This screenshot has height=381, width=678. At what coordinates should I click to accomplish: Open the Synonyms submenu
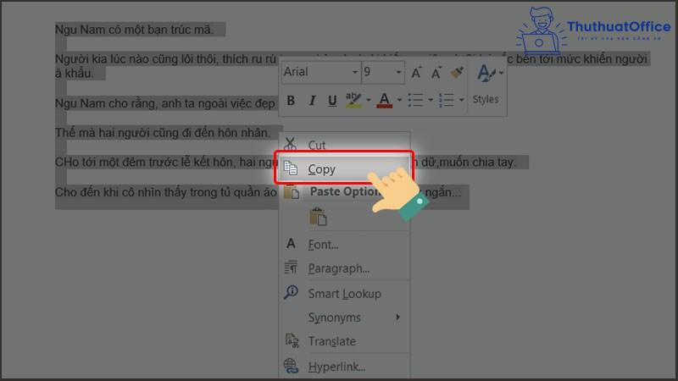click(345, 317)
